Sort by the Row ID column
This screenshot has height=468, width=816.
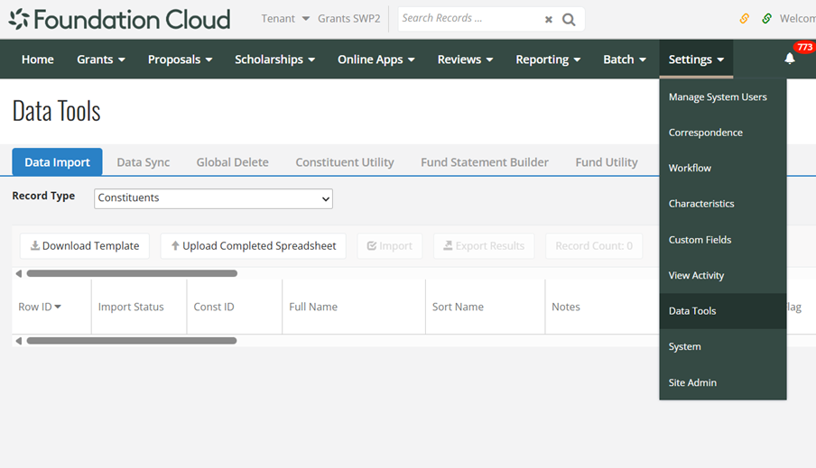40,307
